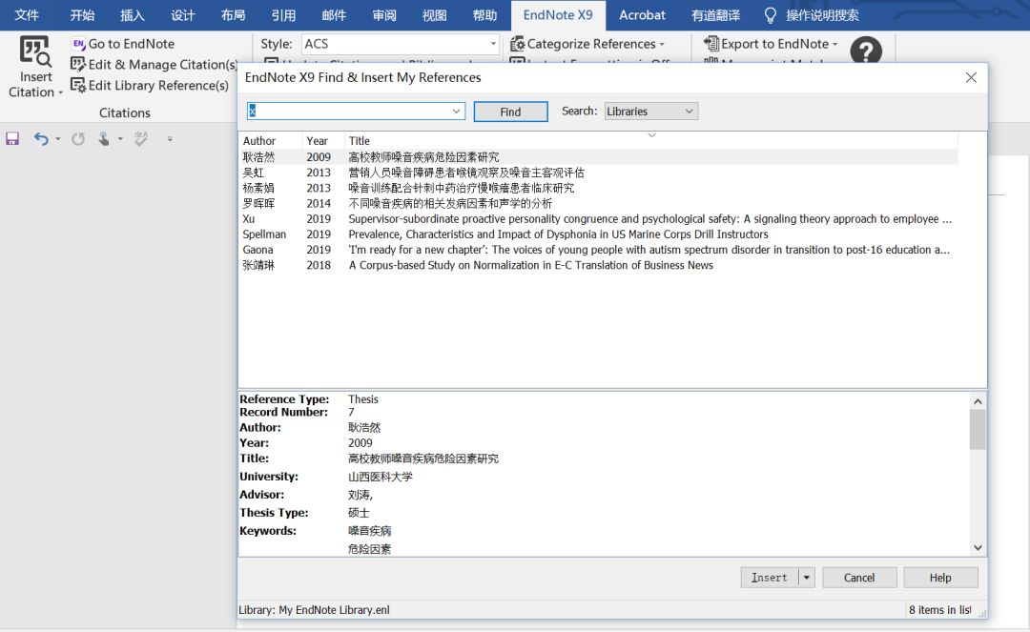Viewport: 1030px width, 632px height.
Task: Click the Undo arrow icon
Action: 41,138
